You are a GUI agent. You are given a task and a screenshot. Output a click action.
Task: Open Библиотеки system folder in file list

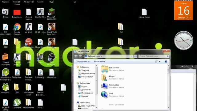pyautogui.click(x=112, y=69)
